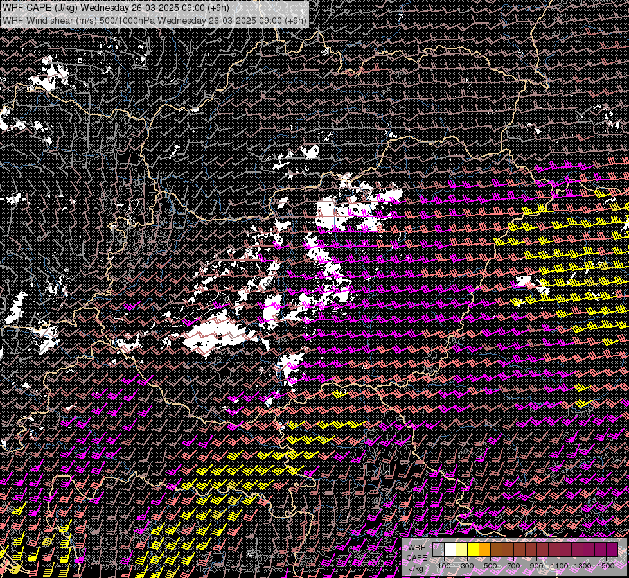This screenshot has width=629, height=578.
Task: Click the J/kg unit label in legend
Action: [x=416, y=569]
